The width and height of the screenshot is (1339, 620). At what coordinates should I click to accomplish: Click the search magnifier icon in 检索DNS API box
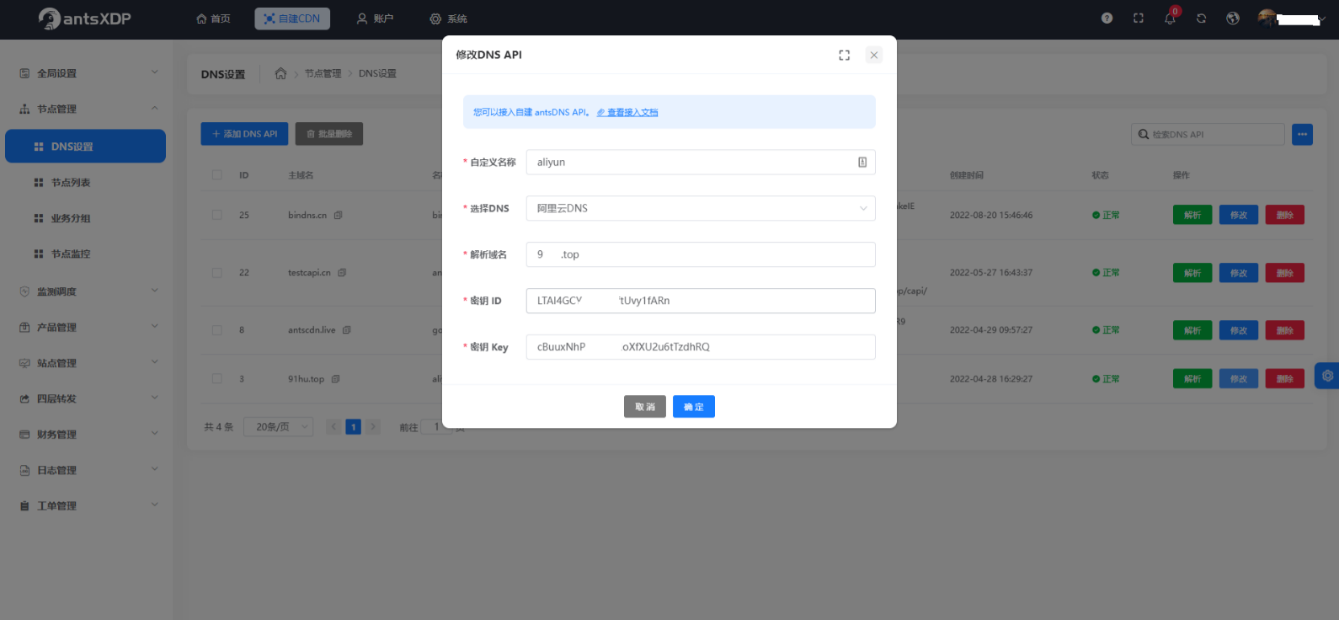[x=1143, y=134]
